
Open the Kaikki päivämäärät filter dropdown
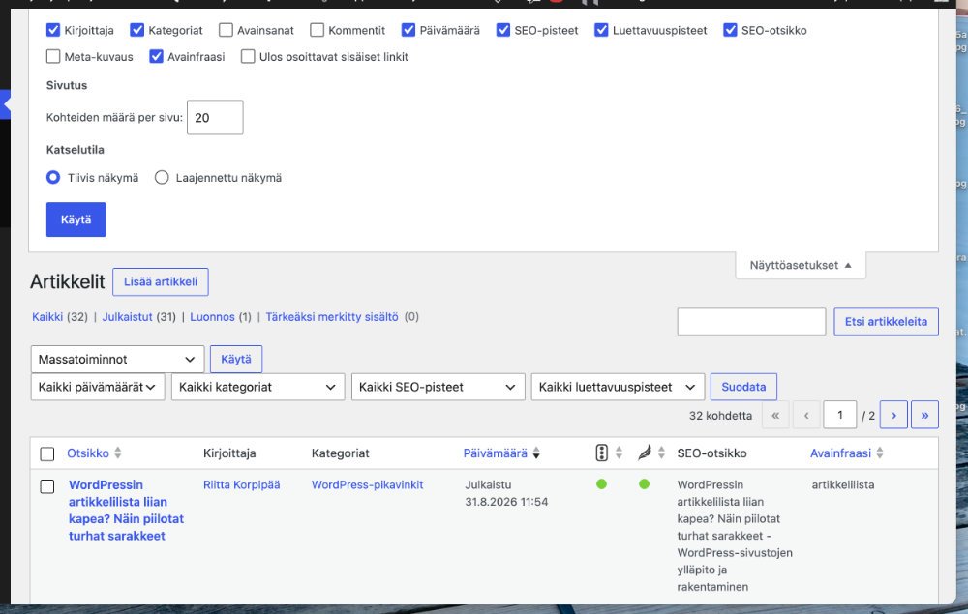(98, 387)
